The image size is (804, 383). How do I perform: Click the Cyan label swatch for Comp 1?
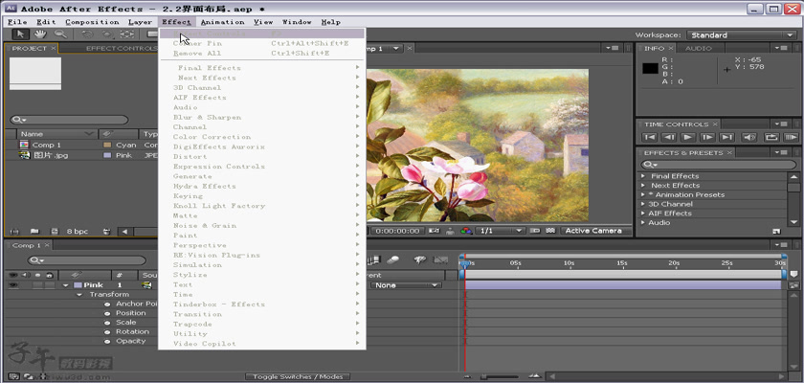tap(107, 146)
